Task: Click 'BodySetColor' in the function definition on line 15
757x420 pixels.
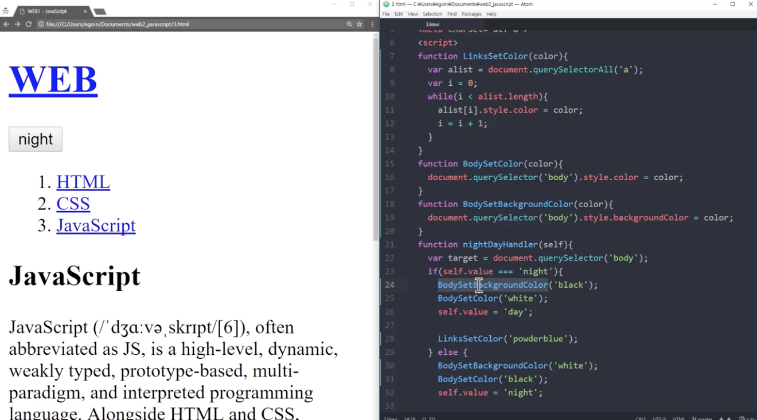Action: tap(493, 164)
